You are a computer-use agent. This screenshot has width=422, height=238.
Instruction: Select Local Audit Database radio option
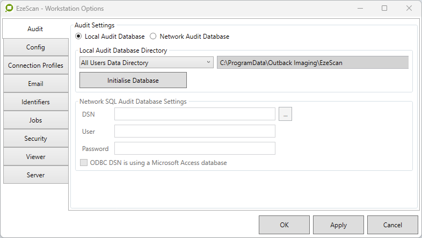tap(79, 37)
